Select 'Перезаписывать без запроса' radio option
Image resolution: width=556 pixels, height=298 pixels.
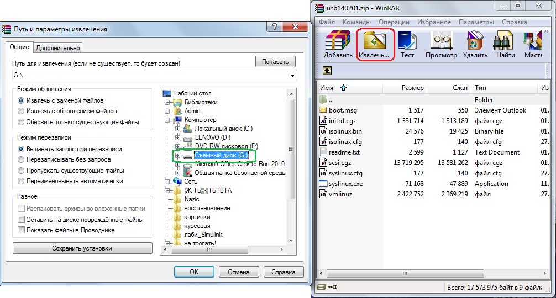pyautogui.click(x=22, y=160)
